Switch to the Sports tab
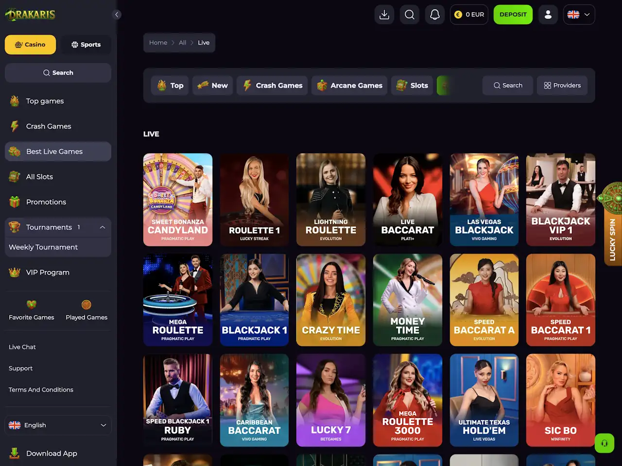 coord(86,45)
